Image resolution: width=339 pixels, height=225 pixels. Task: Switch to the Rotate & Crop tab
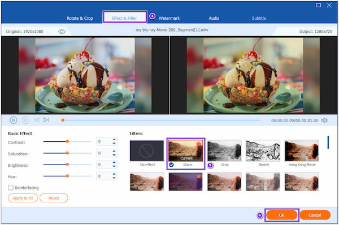point(80,18)
